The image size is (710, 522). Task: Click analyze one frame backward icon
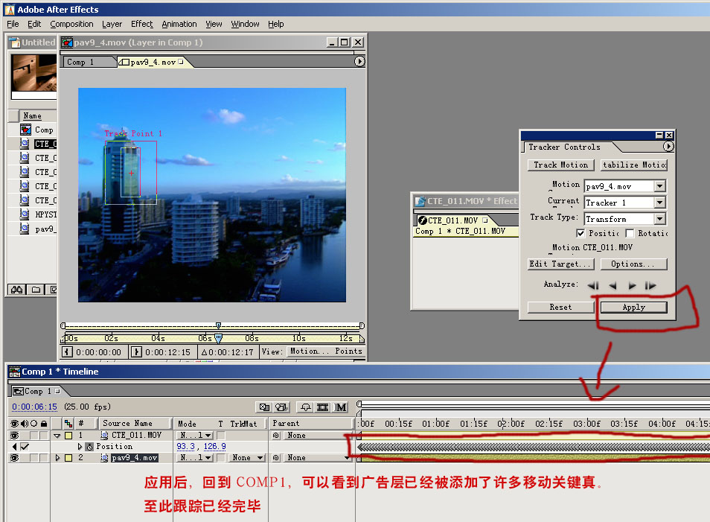click(x=592, y=285)
